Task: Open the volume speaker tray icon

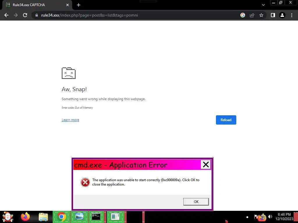Action: click(x=270, y=217)
